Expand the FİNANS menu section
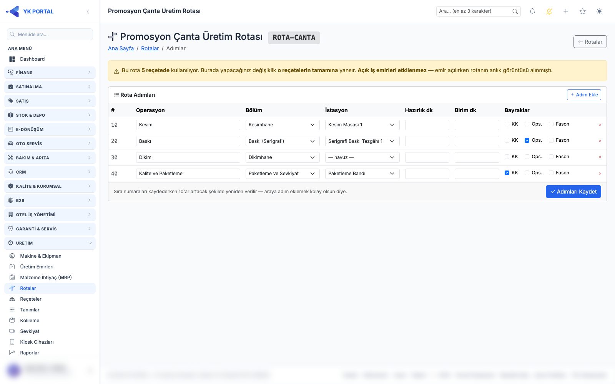This screenshot has width=615, height=384. coord(50,73)
